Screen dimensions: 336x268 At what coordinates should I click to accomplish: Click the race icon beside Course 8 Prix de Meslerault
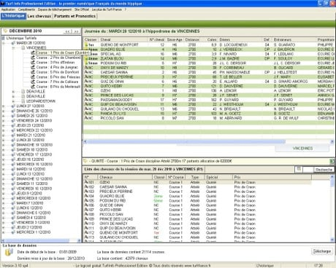[x=33, y=87]
